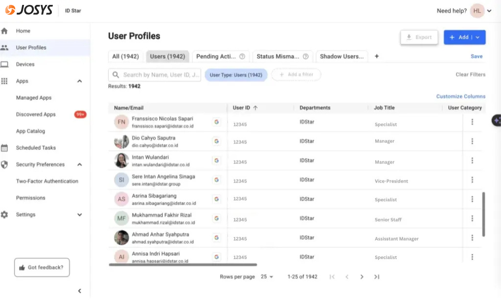Screen dimensions: 501x301
Task: Go to the last page of results
Action: coord(377,277)
